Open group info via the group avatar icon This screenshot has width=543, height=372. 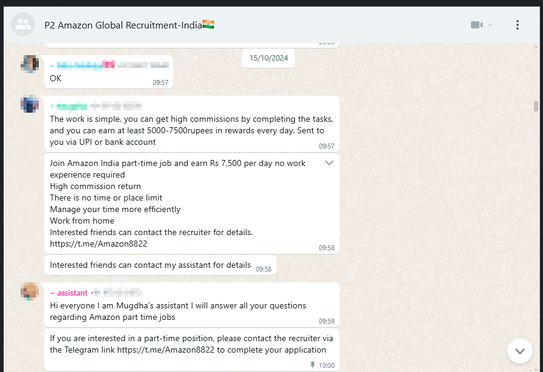23,24
